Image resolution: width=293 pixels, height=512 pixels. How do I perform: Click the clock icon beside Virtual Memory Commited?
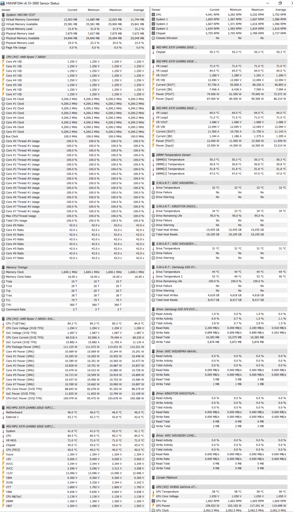click(3, 19)
